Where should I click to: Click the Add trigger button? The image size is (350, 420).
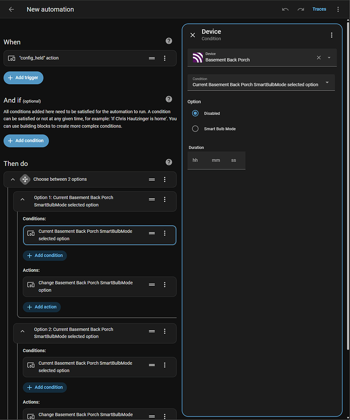(24, 78)
